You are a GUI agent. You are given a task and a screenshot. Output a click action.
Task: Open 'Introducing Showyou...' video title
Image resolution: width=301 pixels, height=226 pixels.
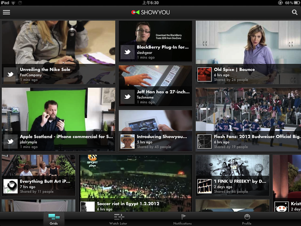pyautogui.click(x=162, y=136)
